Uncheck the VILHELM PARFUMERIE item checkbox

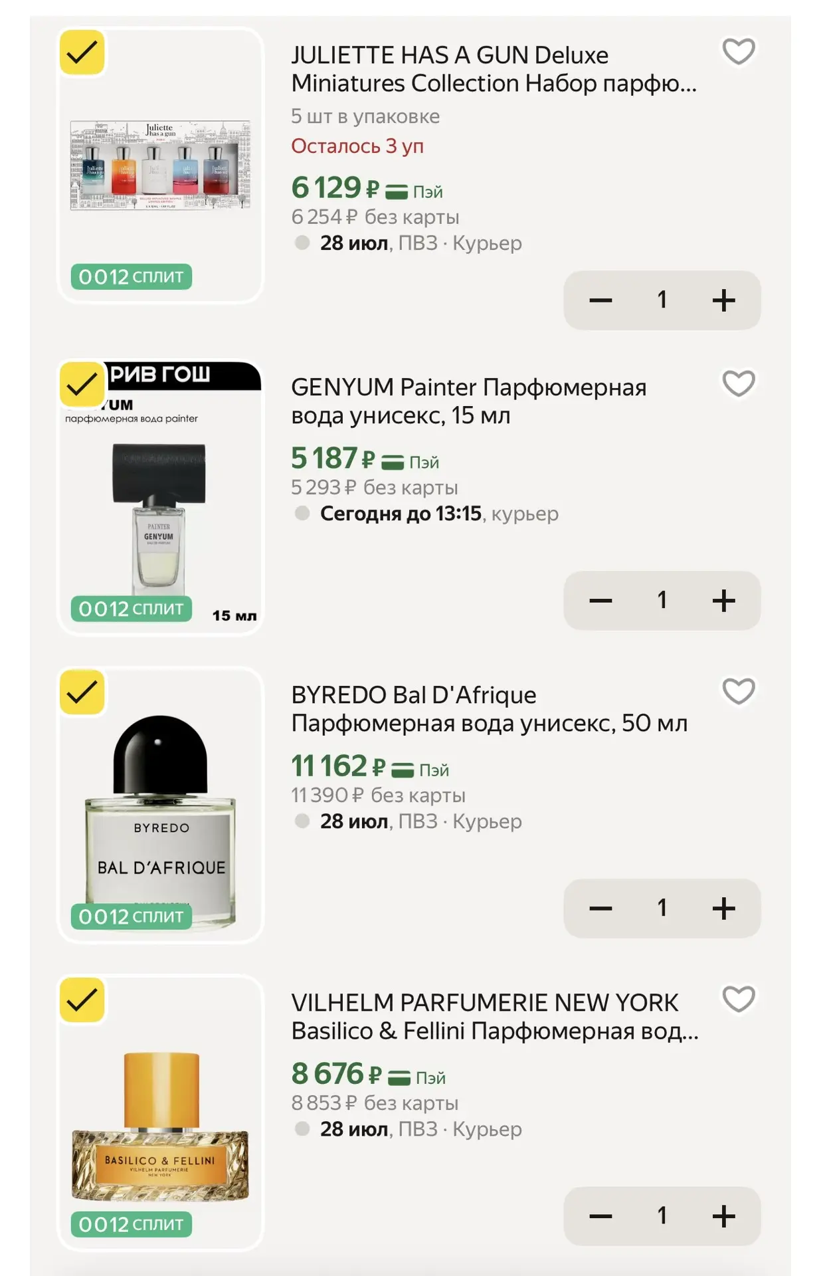(82, 1000)
